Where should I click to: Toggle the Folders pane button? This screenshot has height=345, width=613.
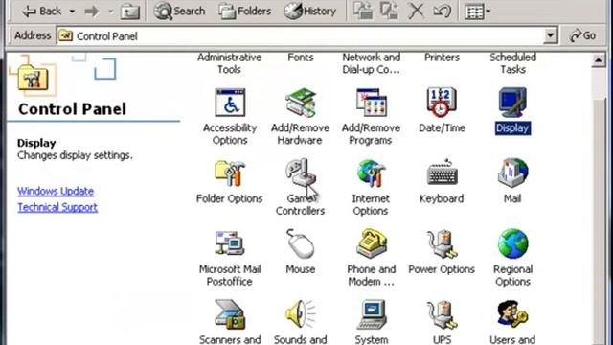coord(245,11)
